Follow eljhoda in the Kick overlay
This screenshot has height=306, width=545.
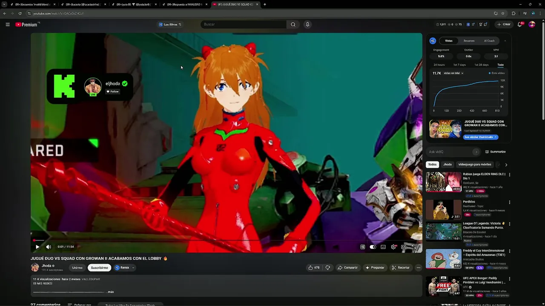tap(113, 91)
